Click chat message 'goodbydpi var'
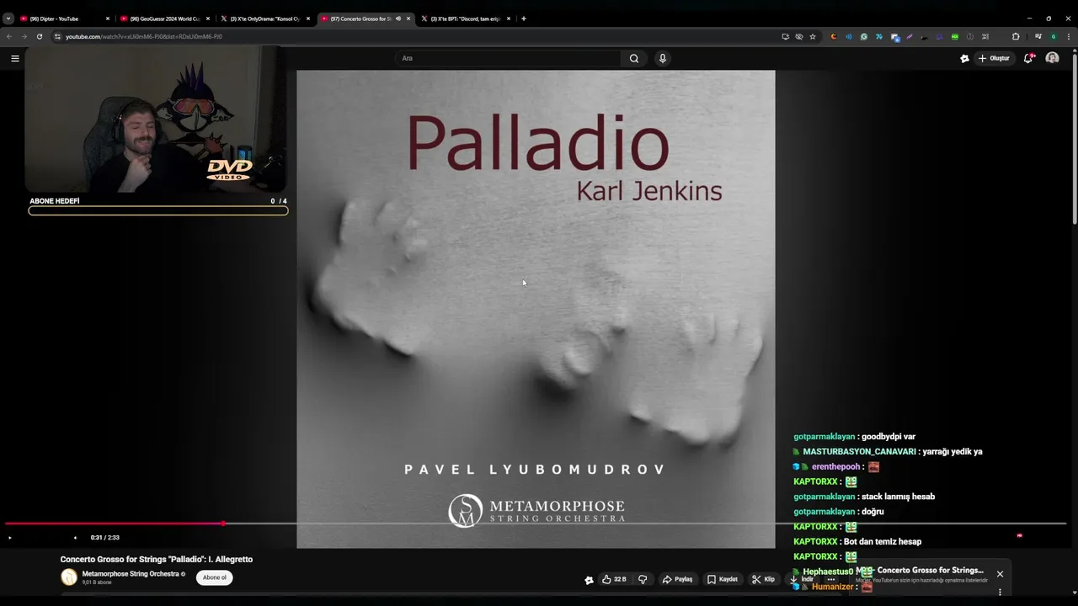Screen dimensions: 1078x606 [x=889, y=437]
